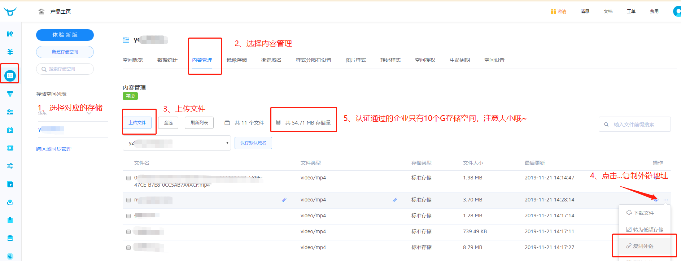Click the 保存默认域名 button

[253, 143]
